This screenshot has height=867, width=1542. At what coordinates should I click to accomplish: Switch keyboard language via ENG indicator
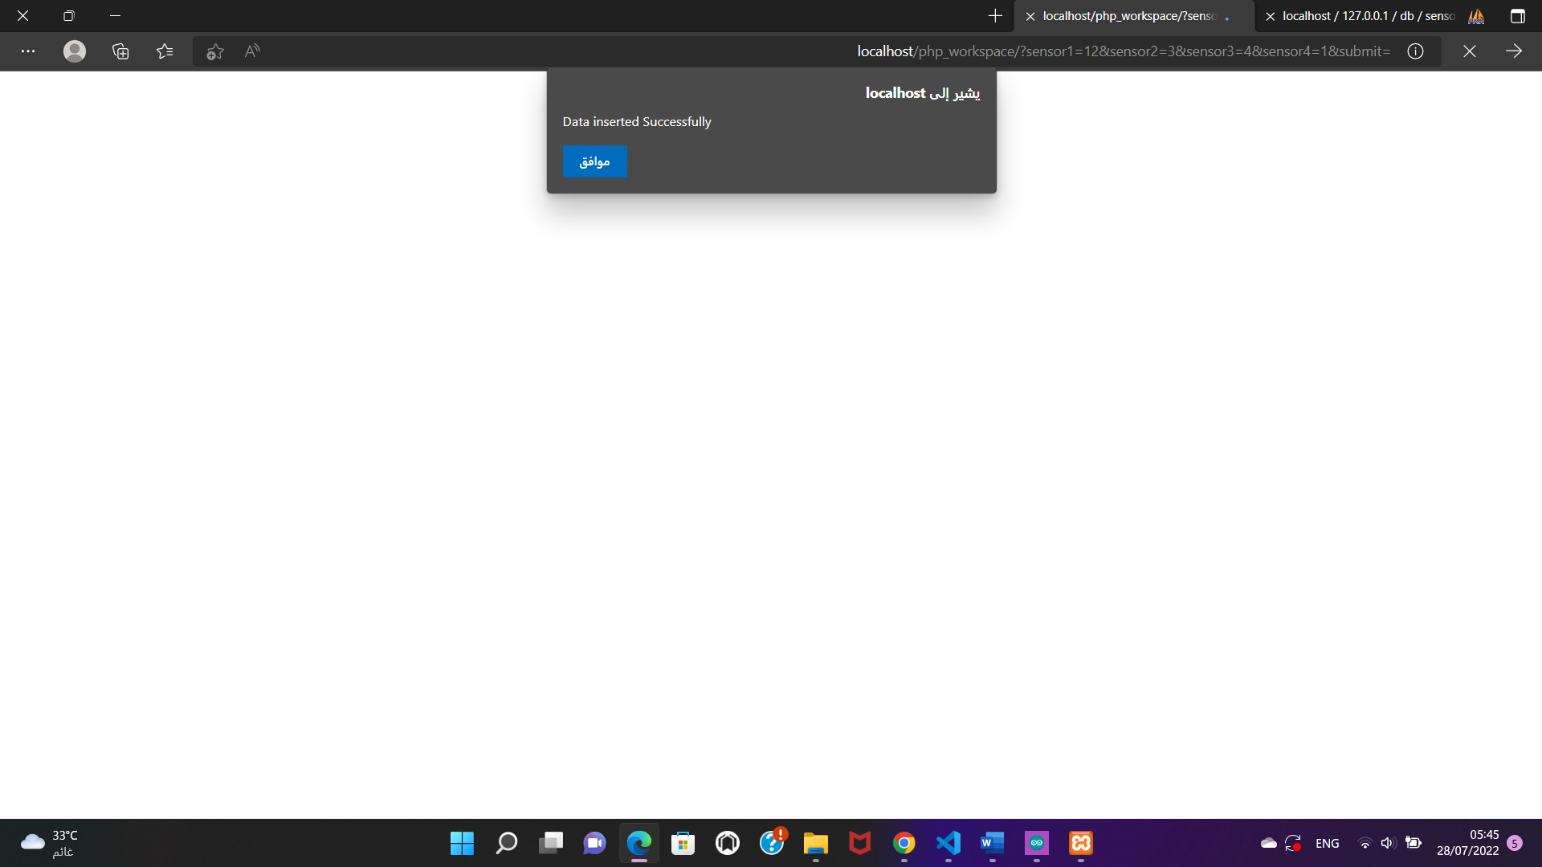[1327, 843]
